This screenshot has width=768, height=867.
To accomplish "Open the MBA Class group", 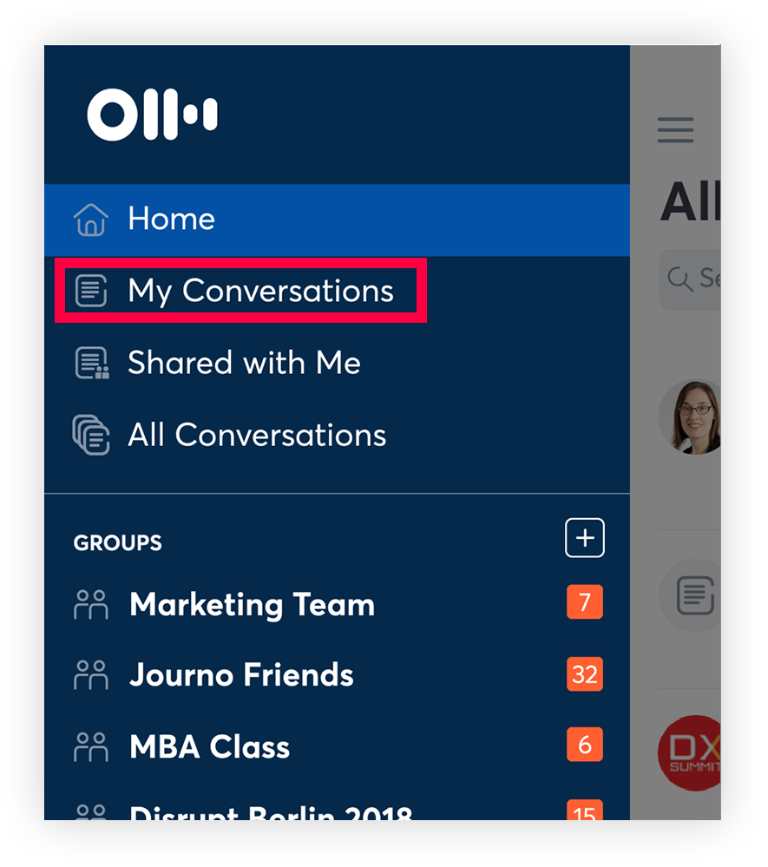I will tap(209, 747).
